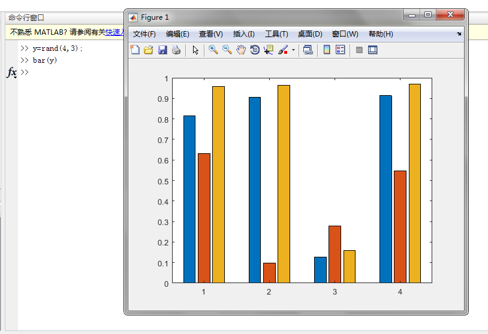Select the yellow bar in group 3
This screenshot has width=488, height=334.
350,266
